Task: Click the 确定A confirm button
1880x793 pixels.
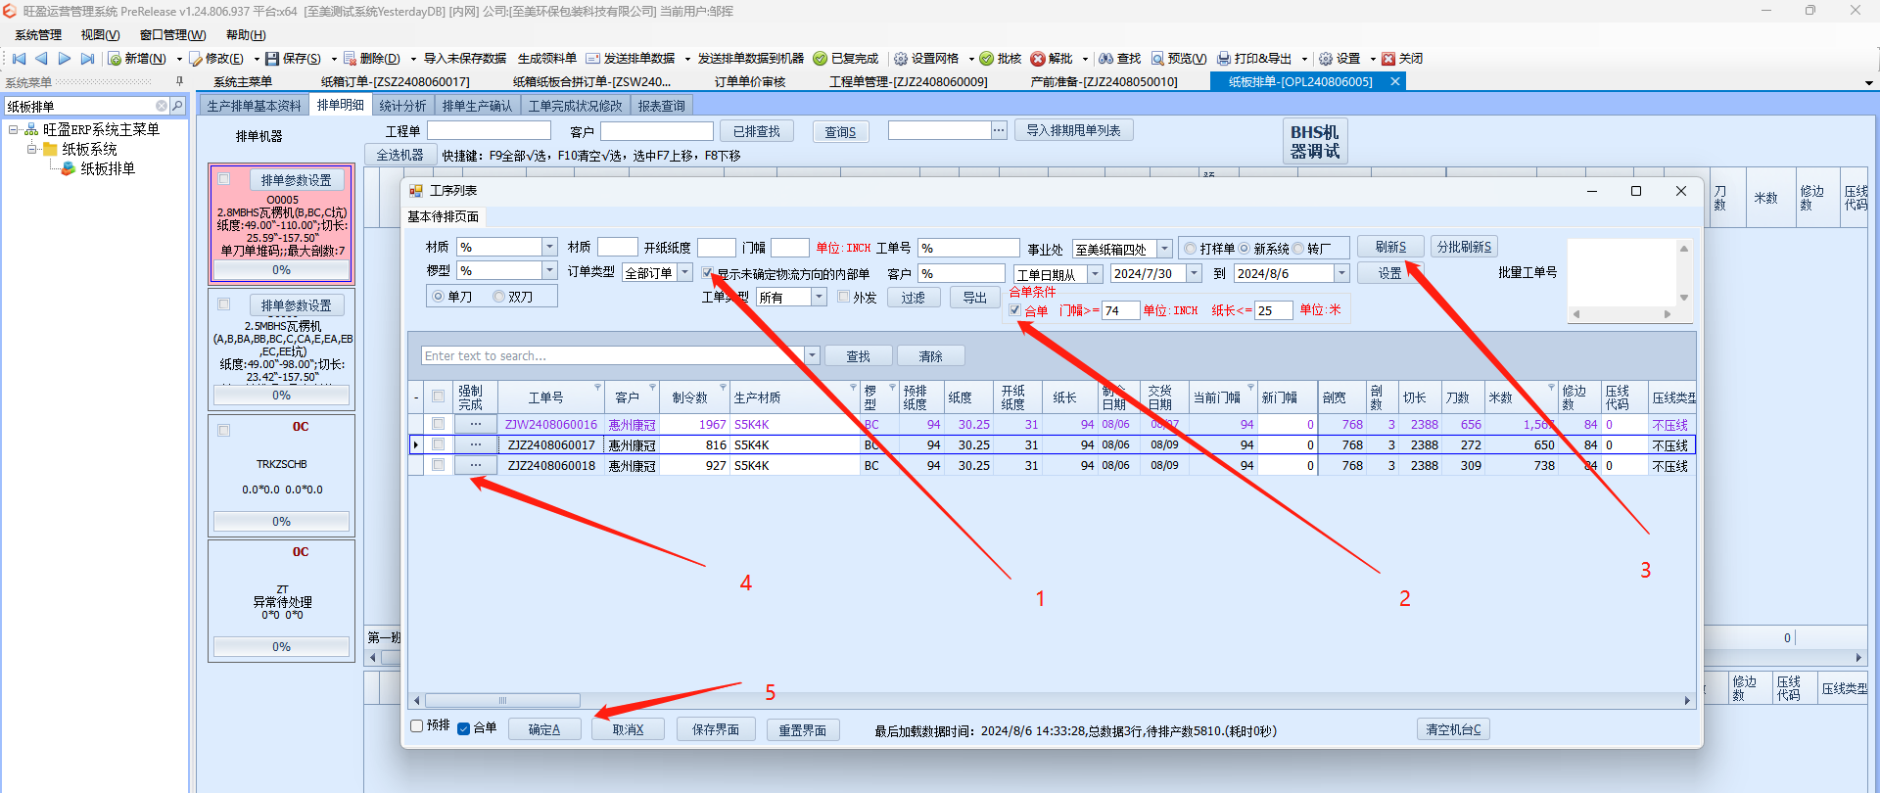Action: [544, 729]
